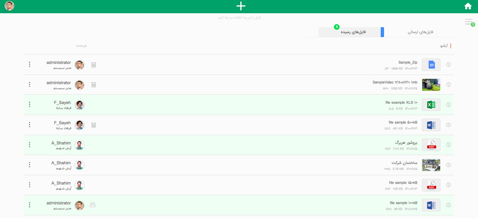Screen dimensions: 478x218
Task: Open three-dot menu for Sample_Zip row
Action: [x=30, y=65]
